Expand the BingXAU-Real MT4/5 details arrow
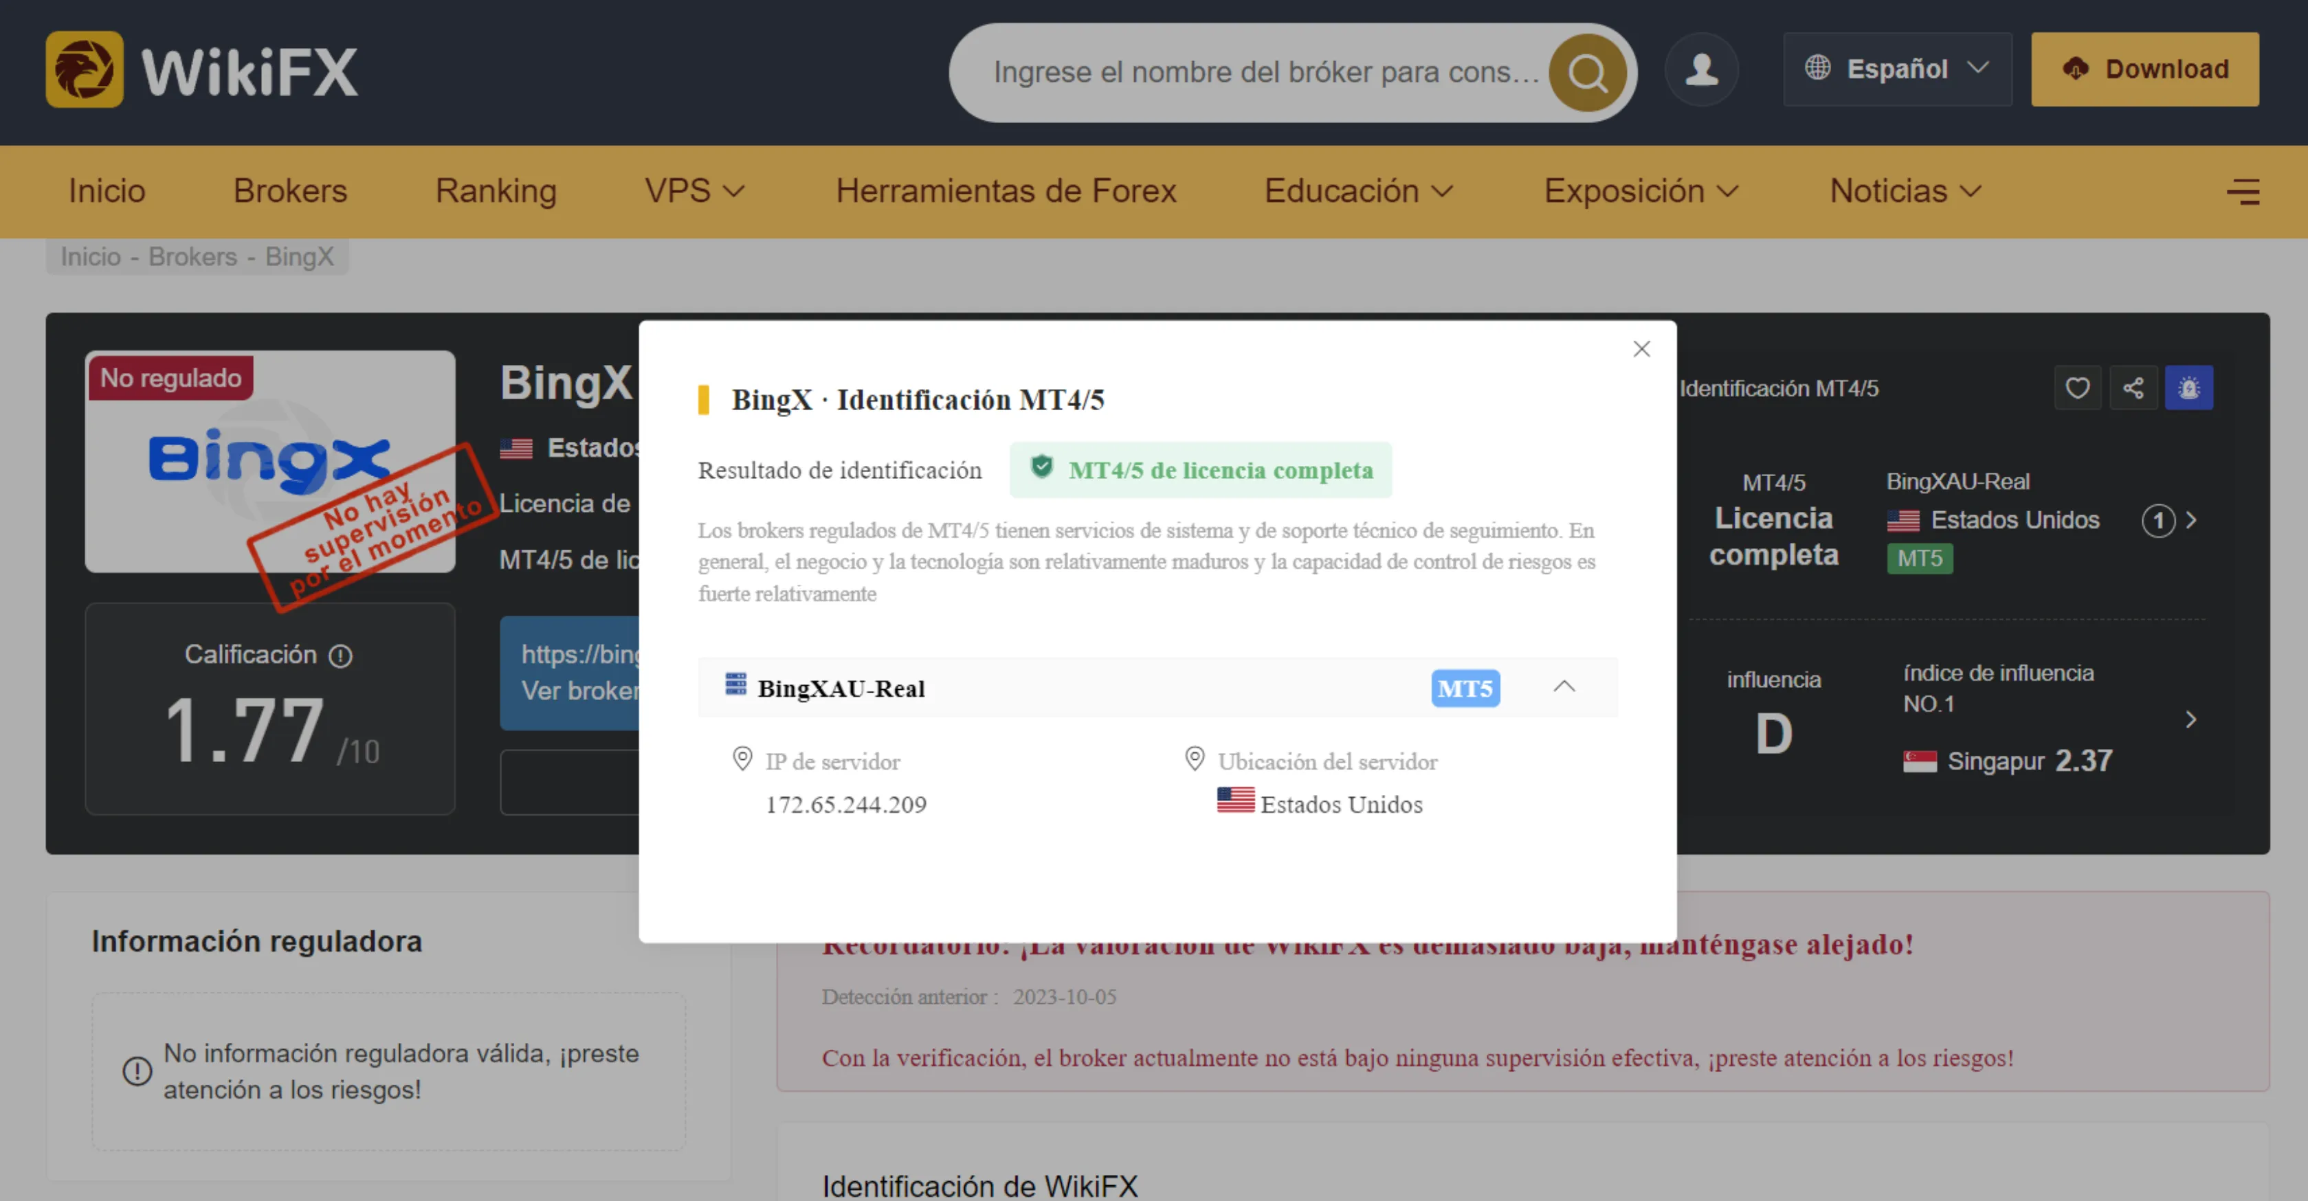The image size is (2308, 1201). click(x=2190, y=520)
